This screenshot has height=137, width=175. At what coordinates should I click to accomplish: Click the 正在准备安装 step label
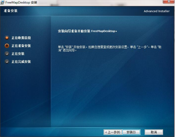click(21, 46)
